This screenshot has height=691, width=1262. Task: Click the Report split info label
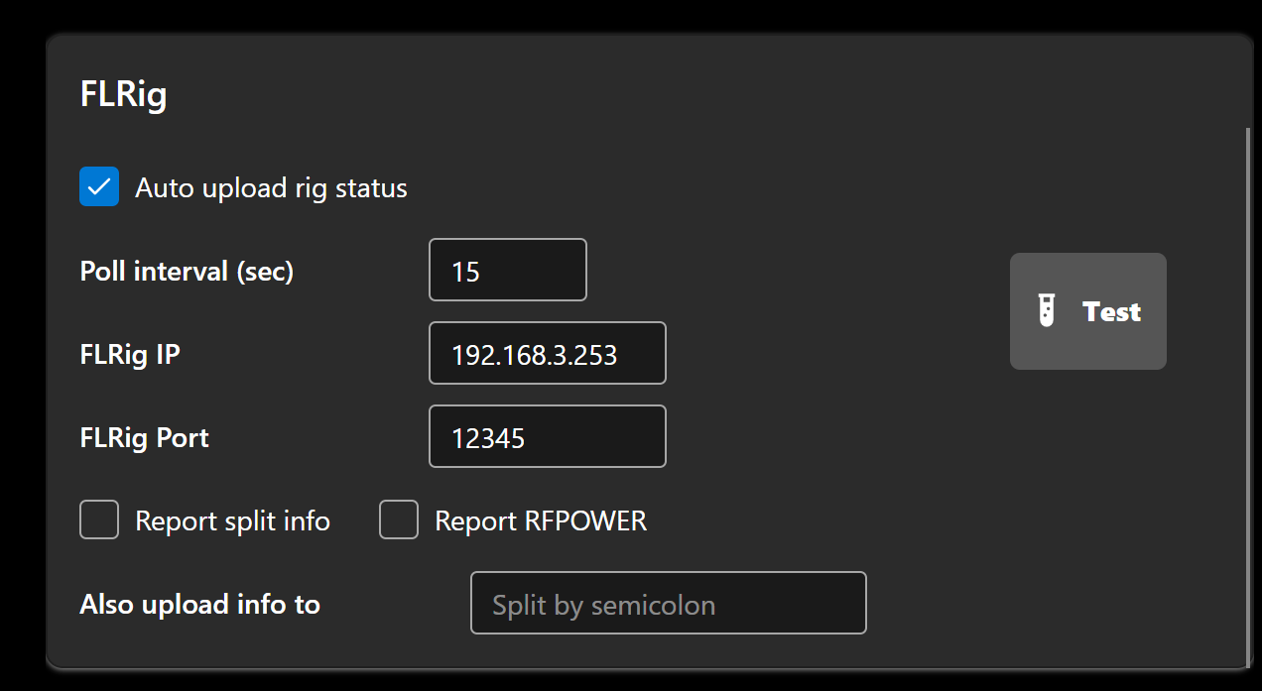pyautogui.click(x=232, y=520)
